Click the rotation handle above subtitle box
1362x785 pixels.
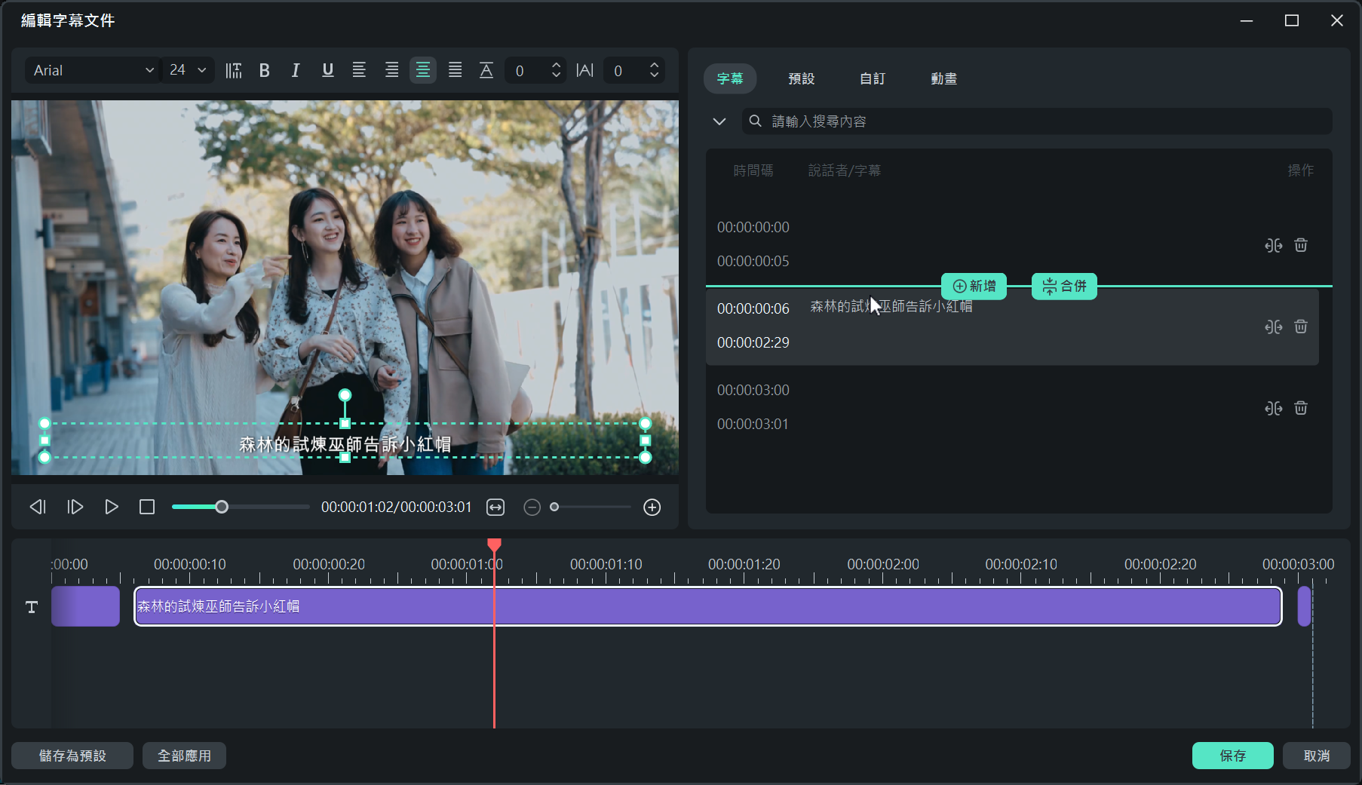[x=345, y=395]
